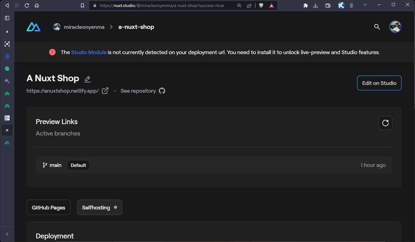Open the blue play-arrow sidebar tab

pyautogui.click(x=7, y=118)
